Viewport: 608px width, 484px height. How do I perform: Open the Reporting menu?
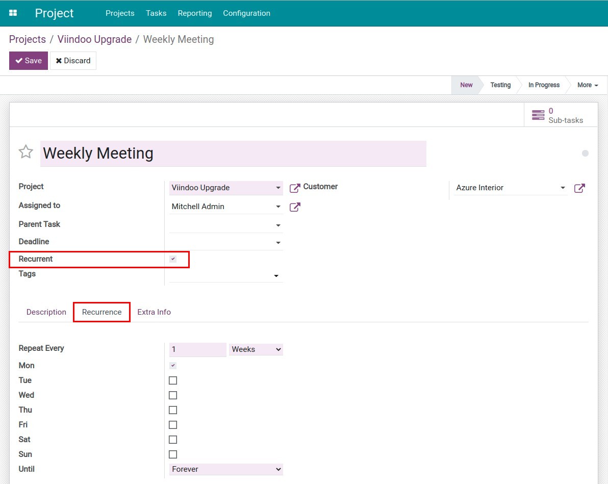[195, 13]
